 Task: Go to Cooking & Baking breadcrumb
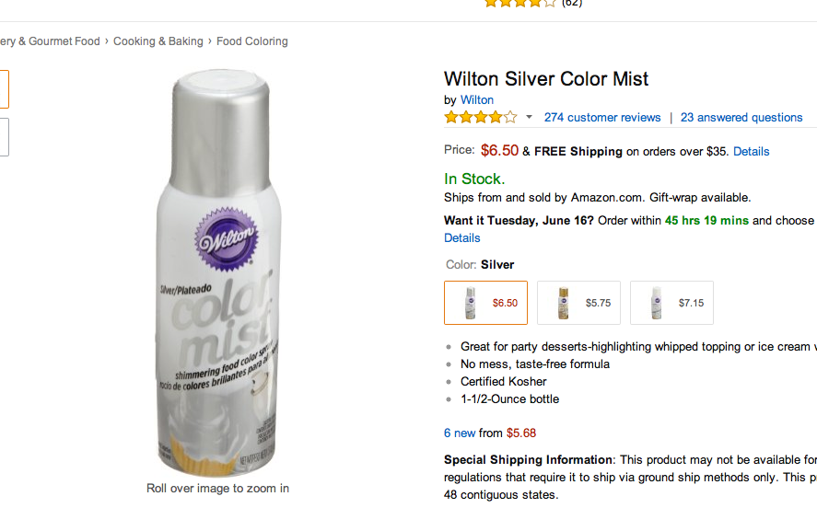point(158,41)
